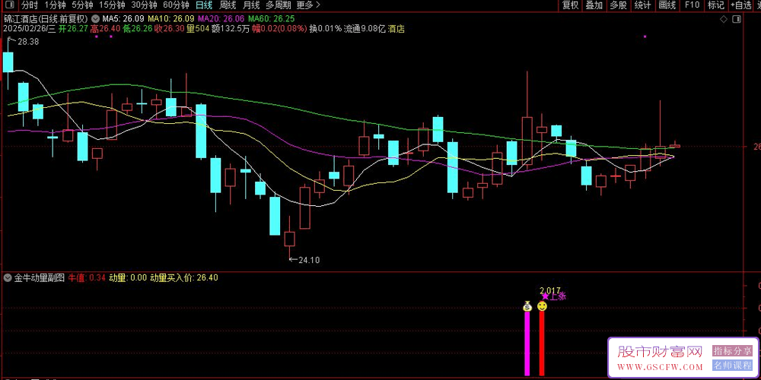The image size is (761, 380).
Task: Open the 统计 statistics button
Action: [642, 5]
